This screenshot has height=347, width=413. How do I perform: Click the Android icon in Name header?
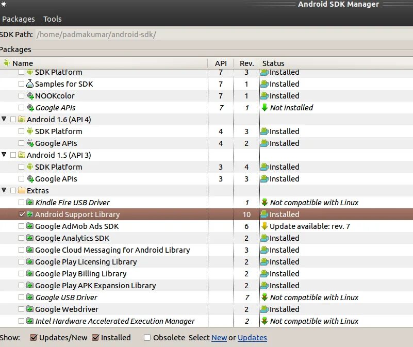[x=6, y=63]
